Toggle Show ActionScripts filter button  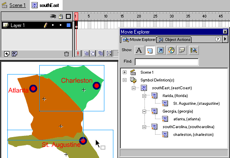pos(160,50)
